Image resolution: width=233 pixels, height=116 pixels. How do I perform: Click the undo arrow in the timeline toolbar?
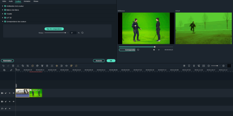pos(3,66)
